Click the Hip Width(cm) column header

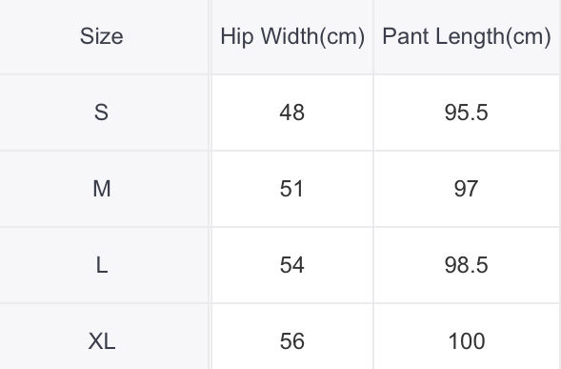click(292, 36)
